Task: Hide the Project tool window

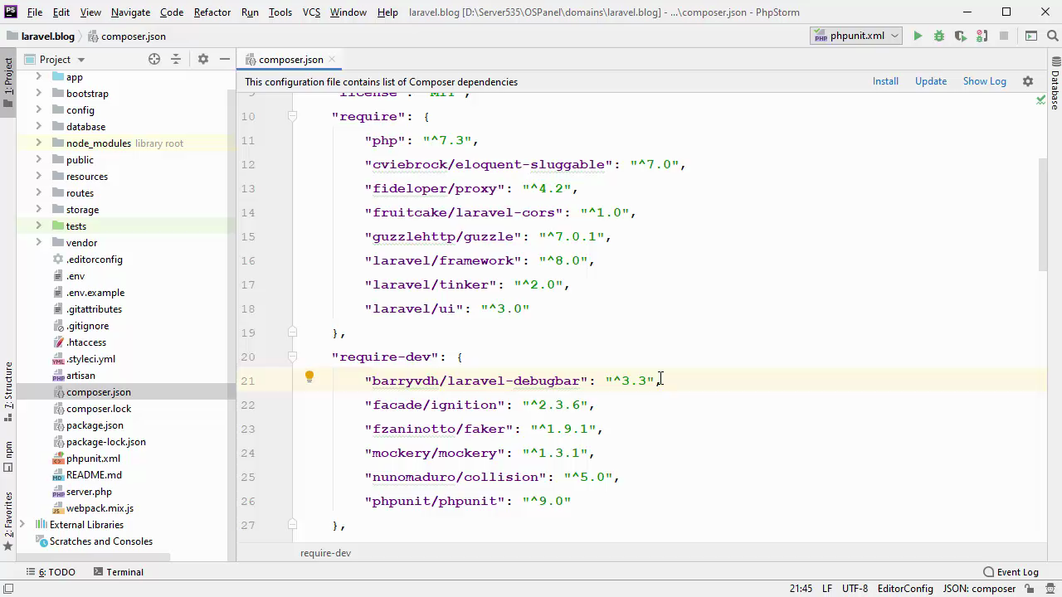Action: tap(224, 59)
